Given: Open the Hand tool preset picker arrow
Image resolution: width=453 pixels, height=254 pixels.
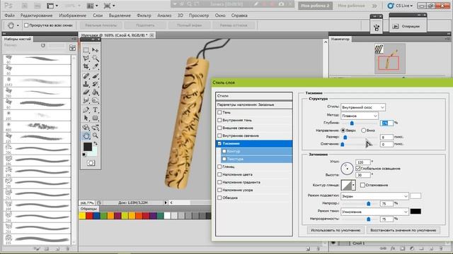Looking at the screenshot, I should point(18,25).
